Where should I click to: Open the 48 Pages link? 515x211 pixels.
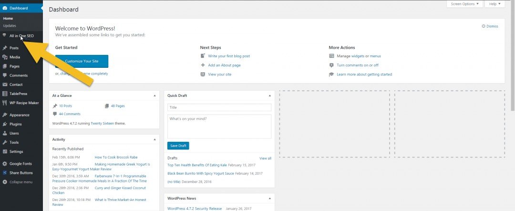(x=118, y=106)
